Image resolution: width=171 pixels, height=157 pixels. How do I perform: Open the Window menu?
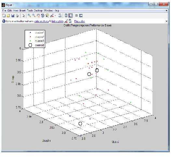[x=48, y=10]
